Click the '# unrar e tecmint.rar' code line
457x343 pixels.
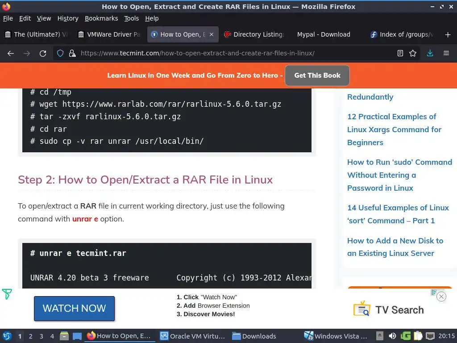point(78,253)
